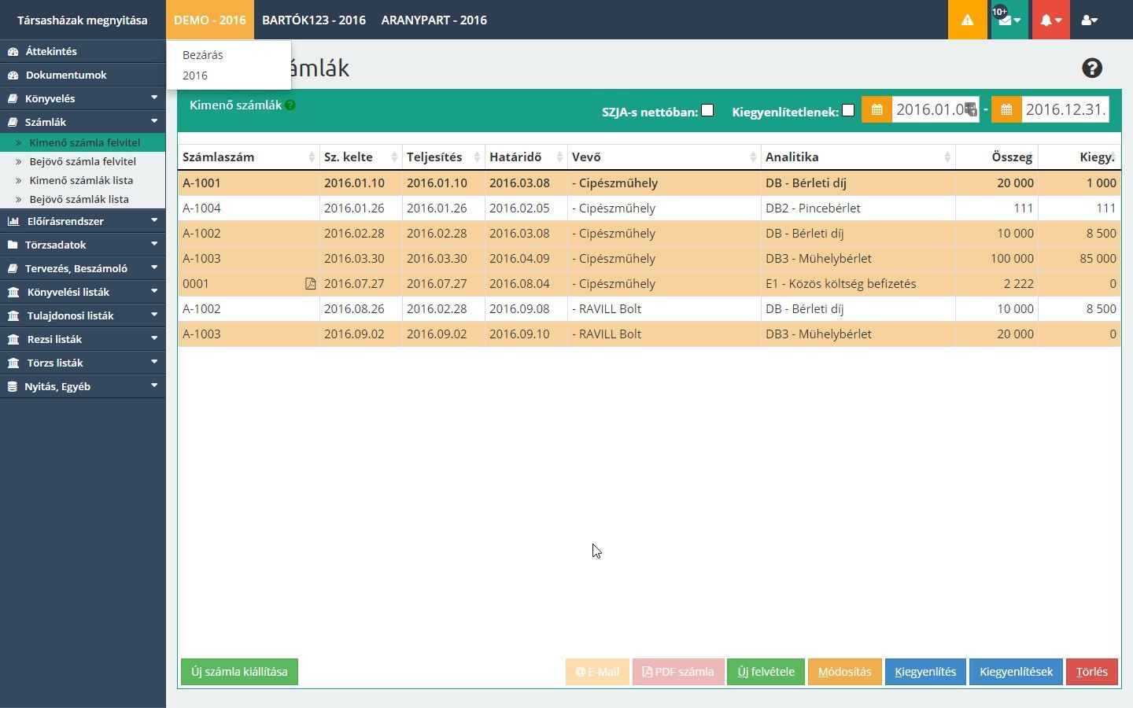Image resolution: width=1133 pixels, height=708 pixels.
Task: Click the orange warning triangle icon
Action: tap(967, 20)
